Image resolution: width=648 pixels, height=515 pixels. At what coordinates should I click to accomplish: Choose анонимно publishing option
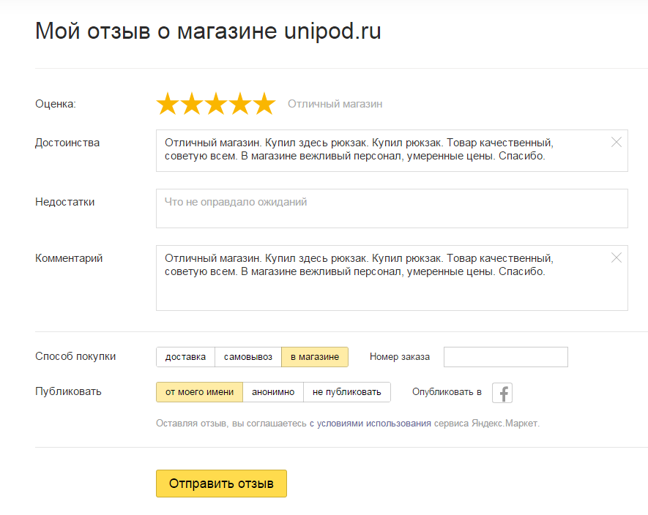coord(273,392)
